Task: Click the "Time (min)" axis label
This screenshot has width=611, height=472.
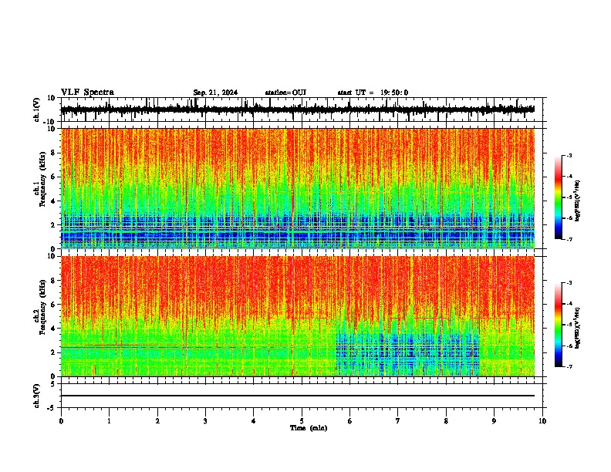Action: pos(309,428)
